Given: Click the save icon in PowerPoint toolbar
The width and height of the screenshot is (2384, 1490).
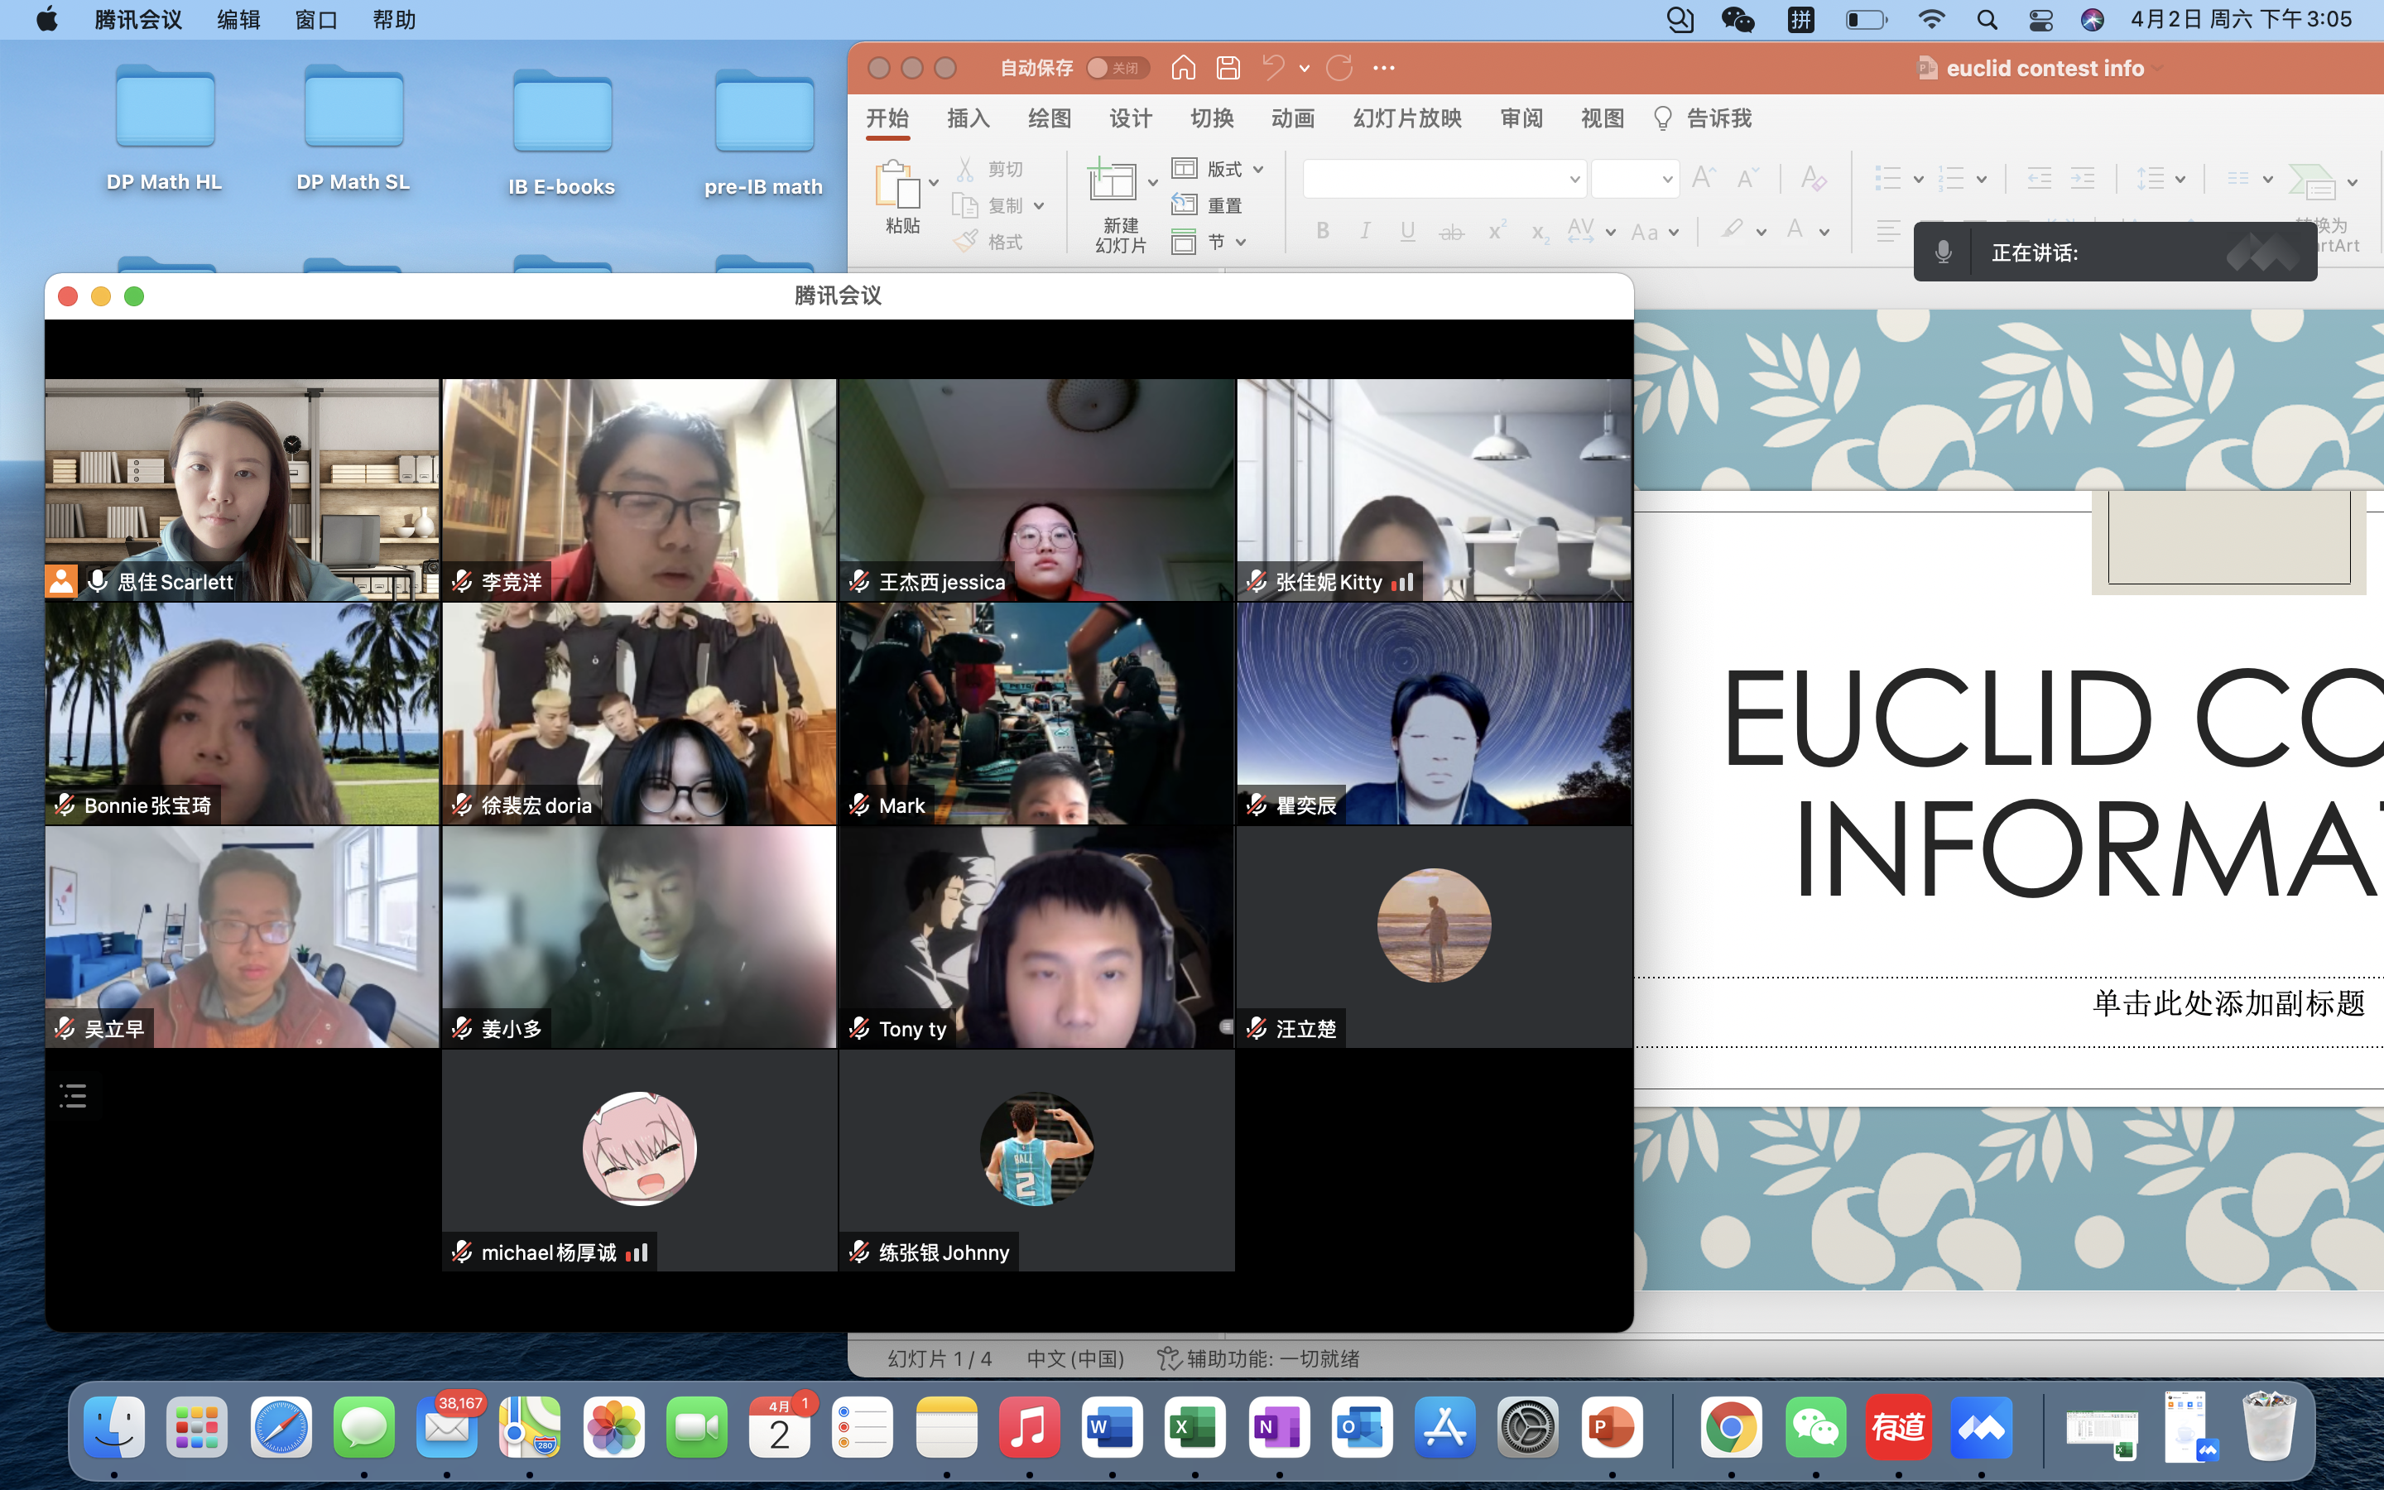Looking at the screenshot, I should pos(1228,68).
